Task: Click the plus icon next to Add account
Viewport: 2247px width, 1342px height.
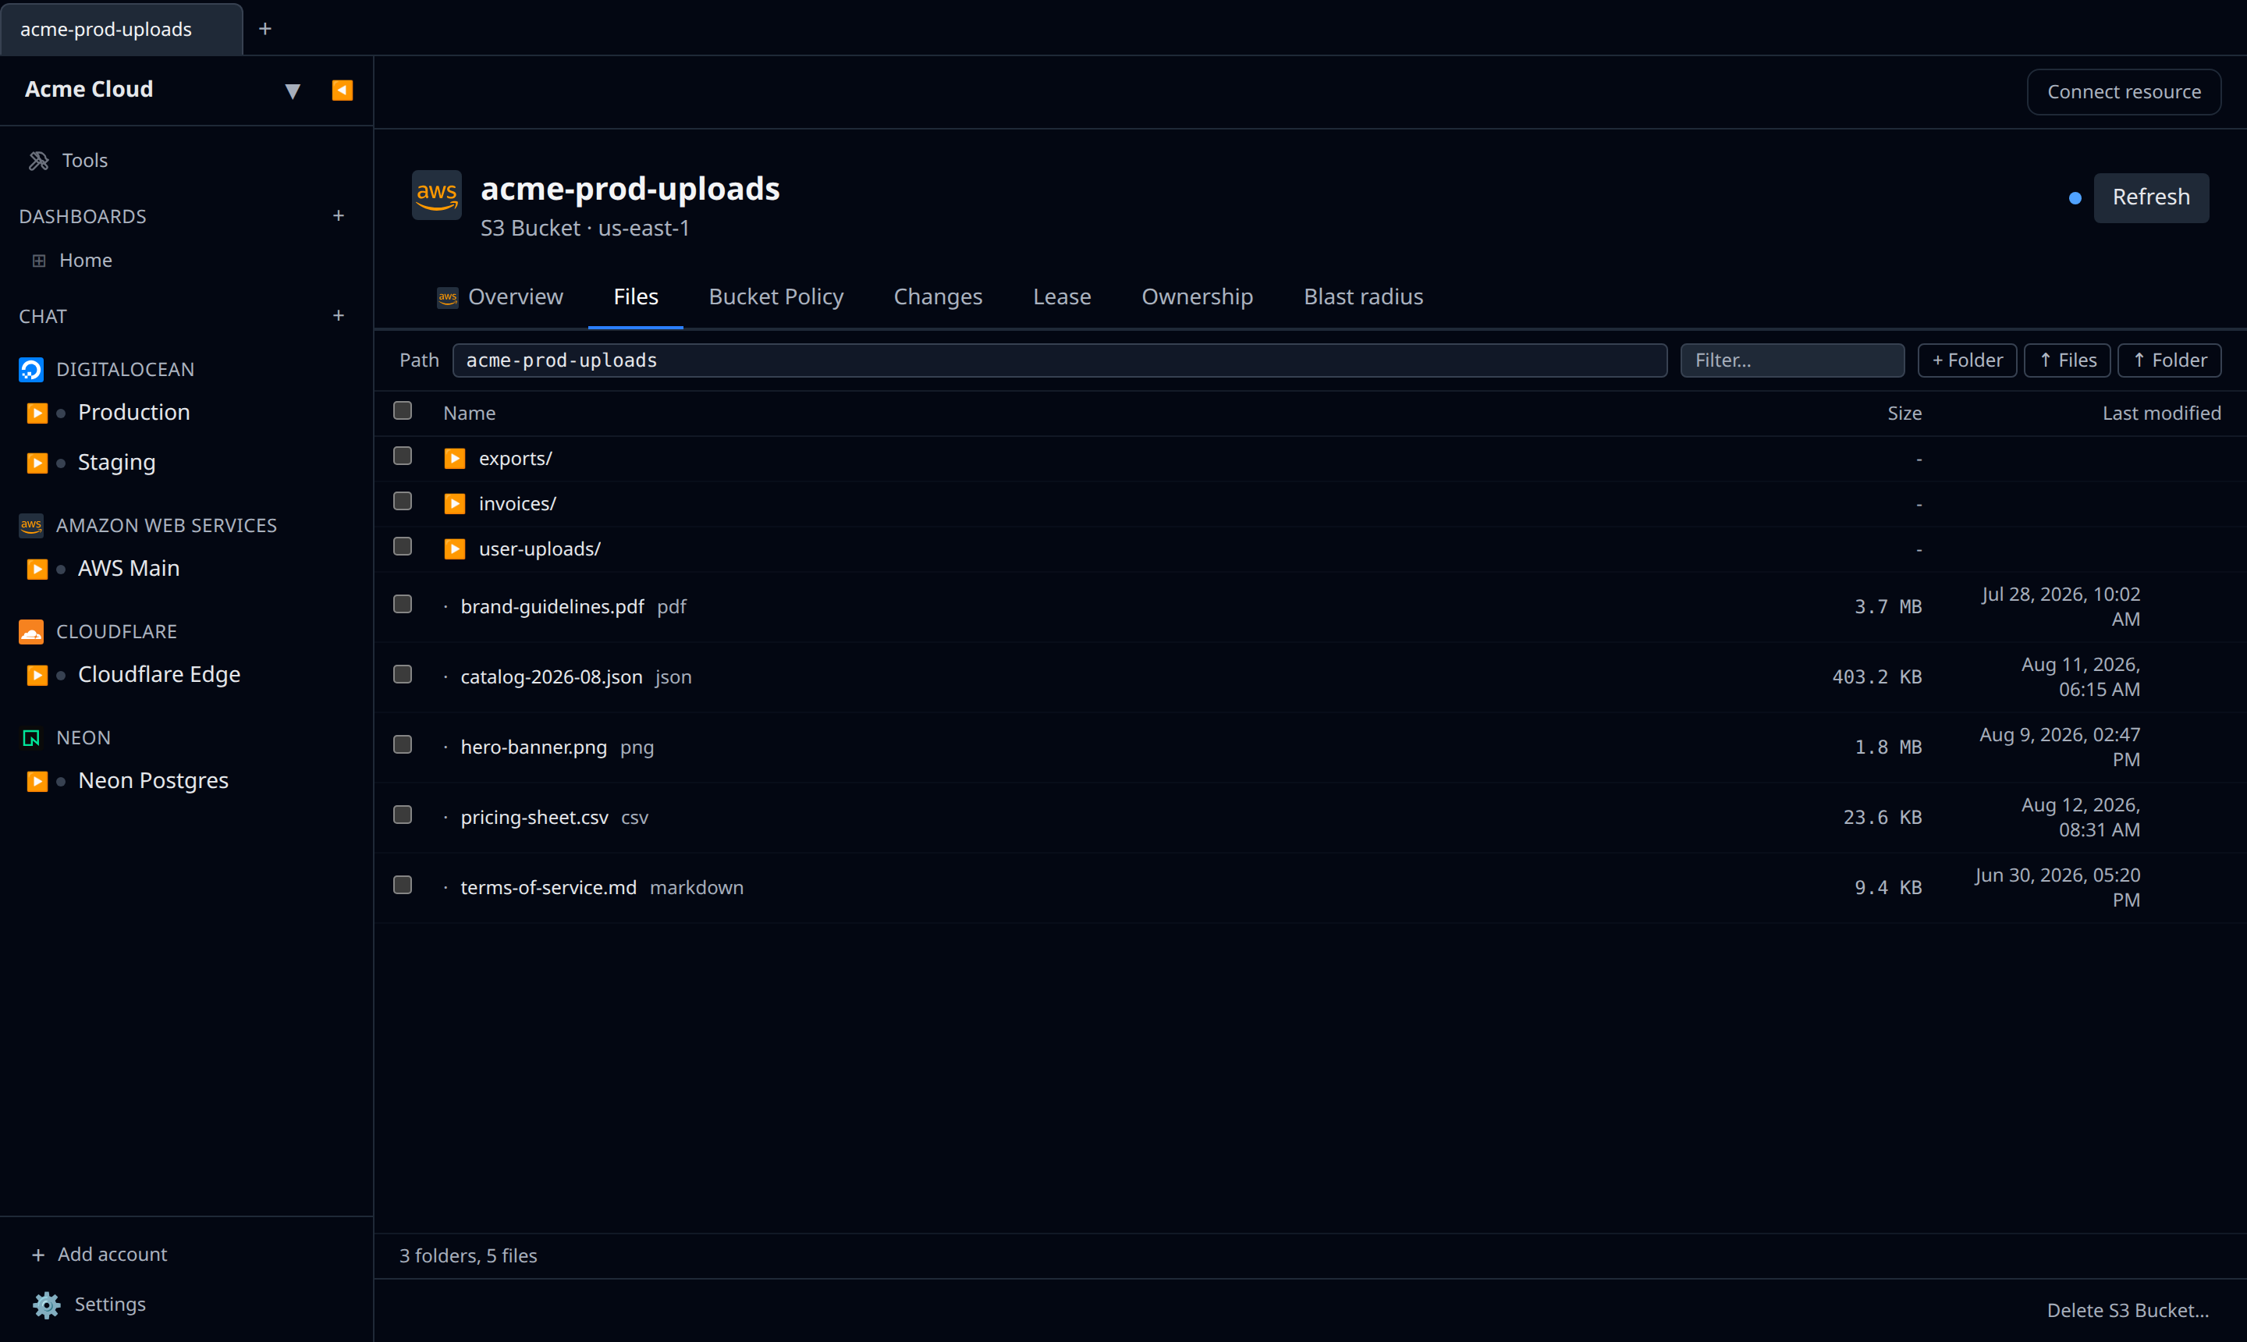Action: [38, 1255]
